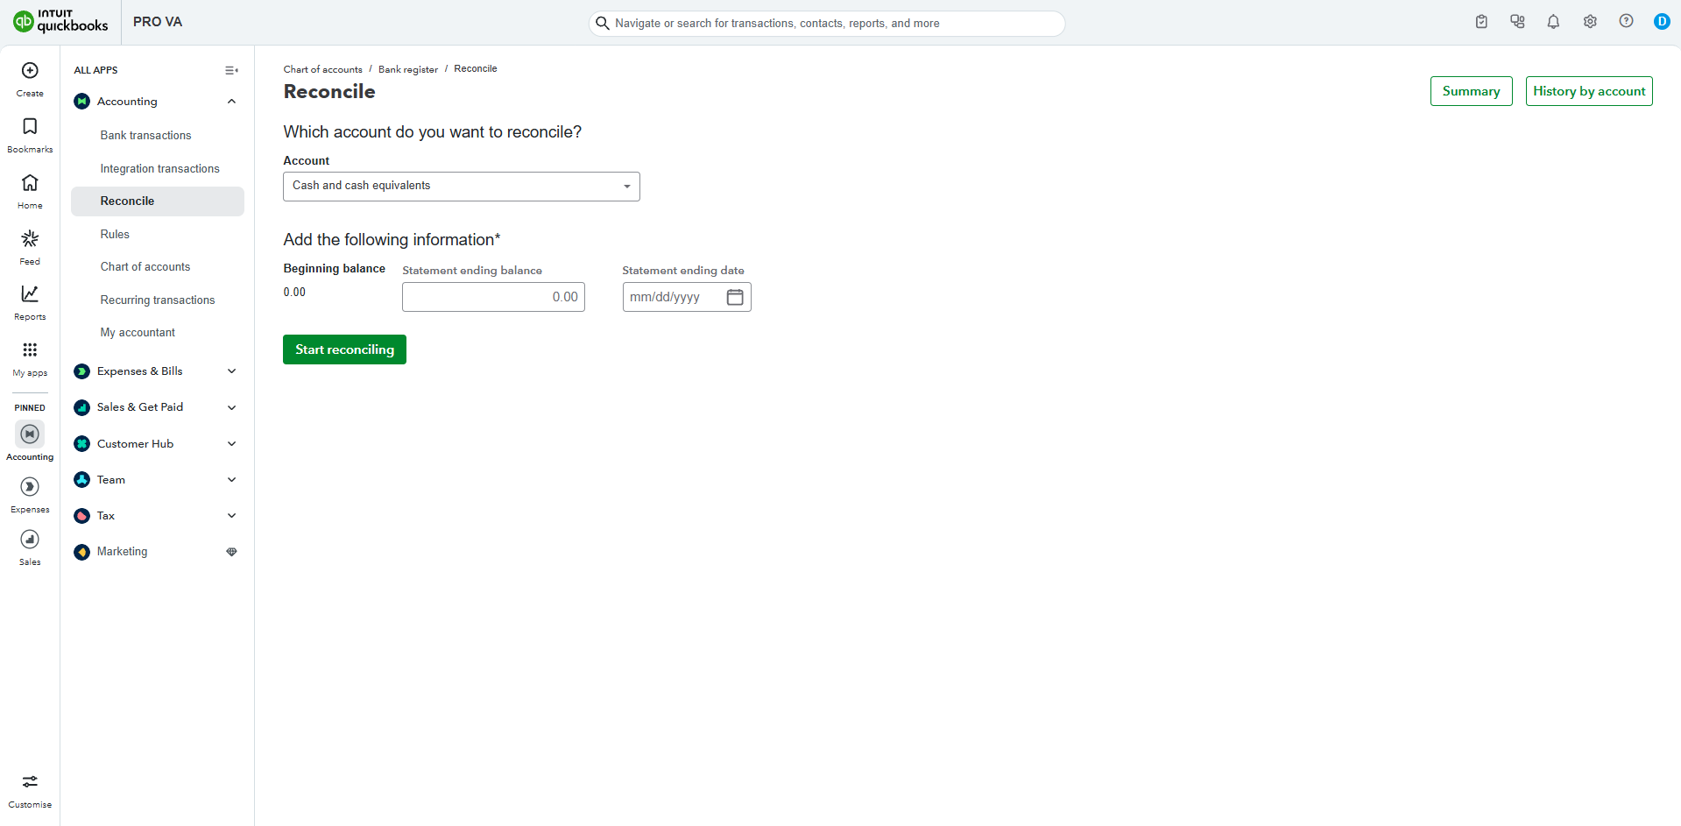Image resolution: width=1681 pixels, height=826 pixels.
Task: Expand the Expenses & Bills section
Action: pos(231,371)
